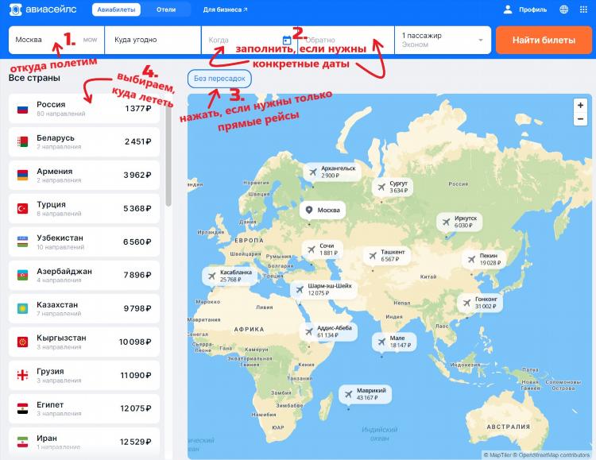Image resolution: width=596 pixels, height=460 pixels.
Task: Open the globe language selector icon
Action: point(564,10)
